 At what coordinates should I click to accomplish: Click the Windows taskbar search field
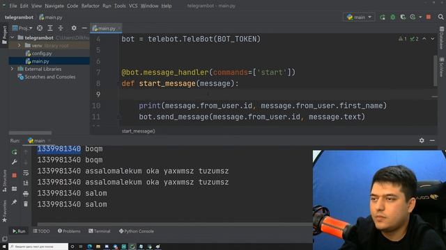click(38, 247)
